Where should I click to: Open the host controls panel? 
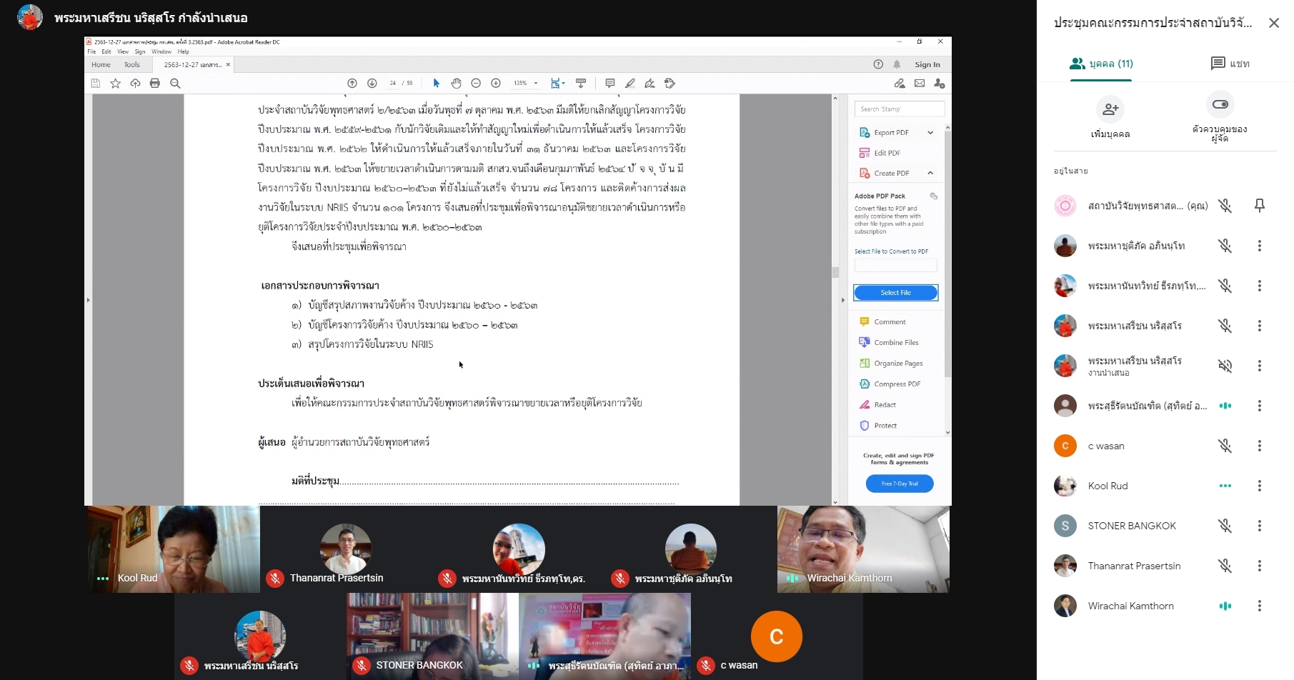point(1219,105)
